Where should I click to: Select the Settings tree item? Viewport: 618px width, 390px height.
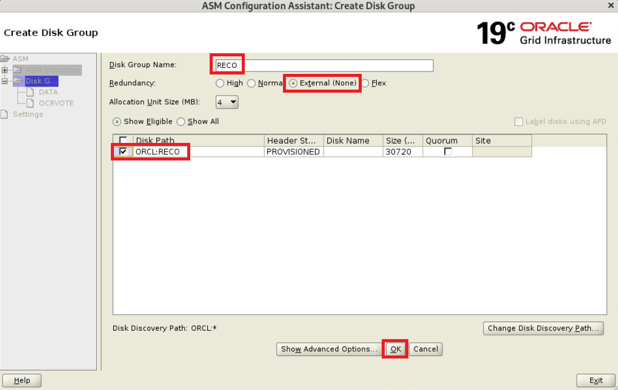click(x=28, y=114)
